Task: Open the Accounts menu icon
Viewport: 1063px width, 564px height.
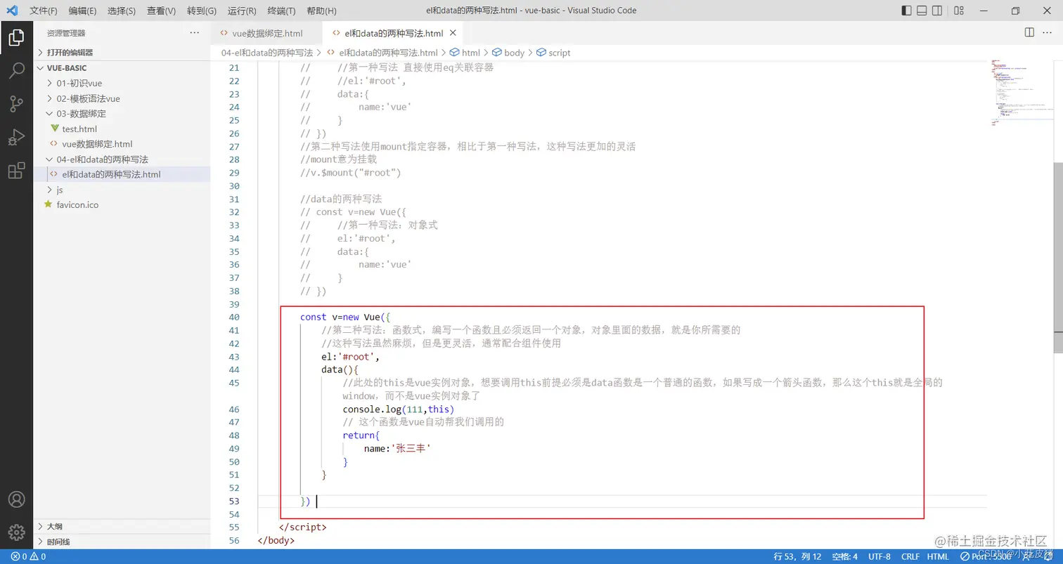Action: point(16,499)
